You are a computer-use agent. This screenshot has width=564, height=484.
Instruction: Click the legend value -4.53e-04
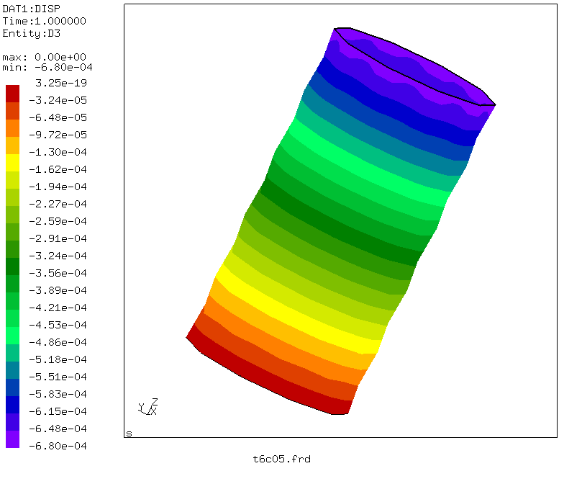click(58, 325)
